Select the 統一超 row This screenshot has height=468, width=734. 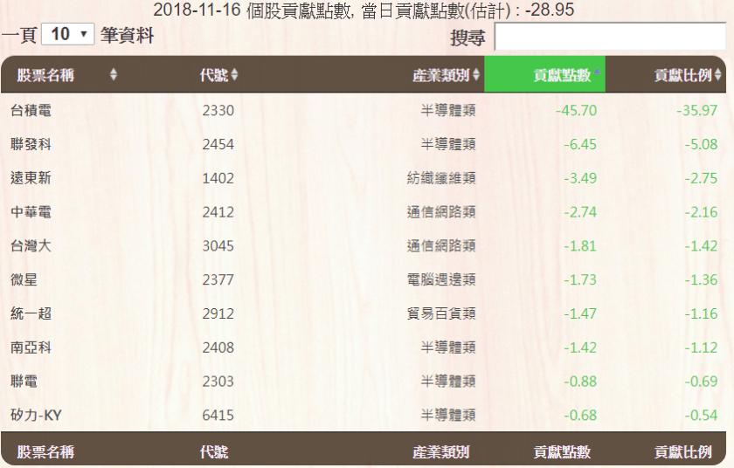(31, 313)
